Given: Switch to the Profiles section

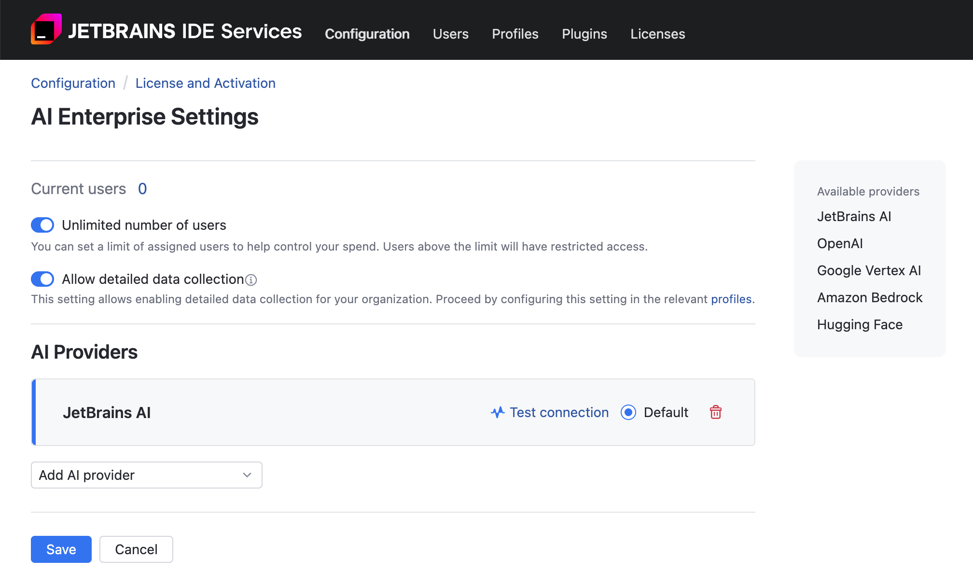Looking at the screenshot, I should click(x=515, y=34).
